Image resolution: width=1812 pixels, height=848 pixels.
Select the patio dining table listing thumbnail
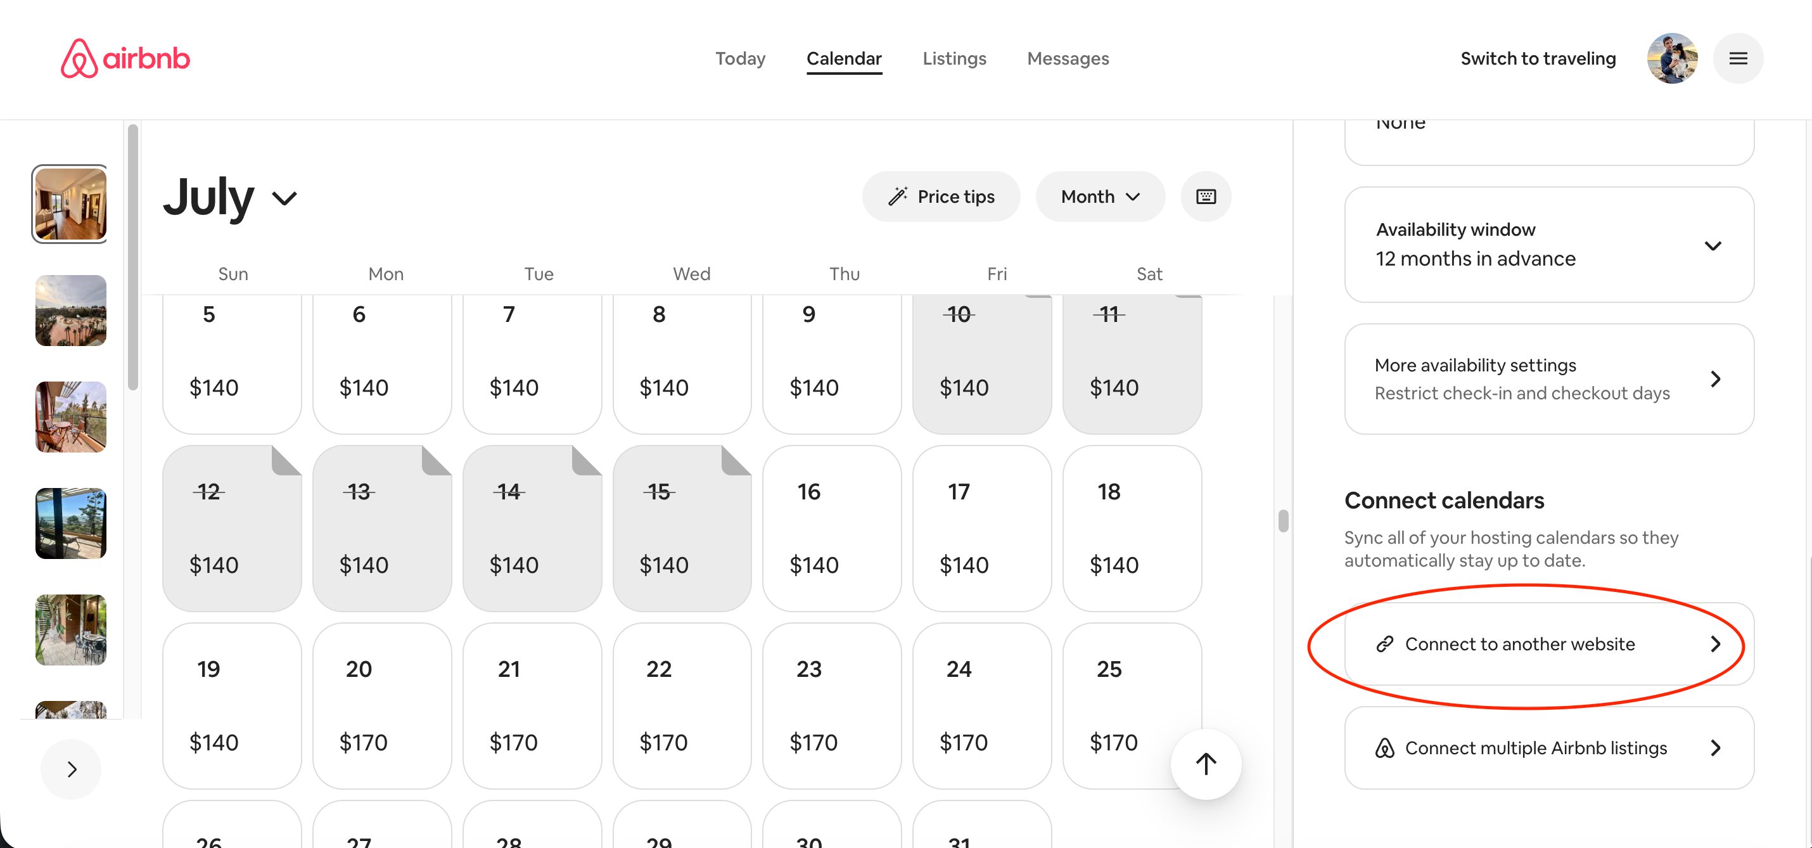coord(70,629)
